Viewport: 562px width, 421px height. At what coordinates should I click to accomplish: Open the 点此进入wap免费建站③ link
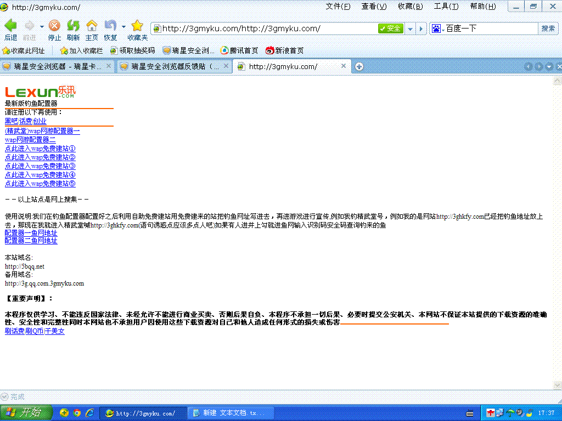coord(40,166)
